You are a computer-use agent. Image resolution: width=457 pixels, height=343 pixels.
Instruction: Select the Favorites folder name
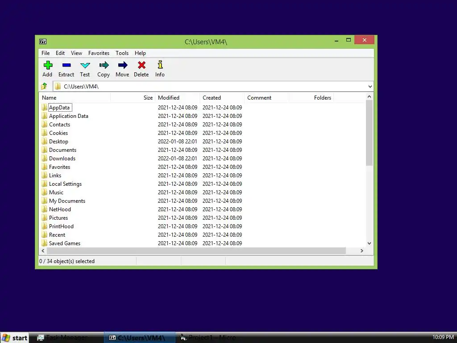click(59, 167)
